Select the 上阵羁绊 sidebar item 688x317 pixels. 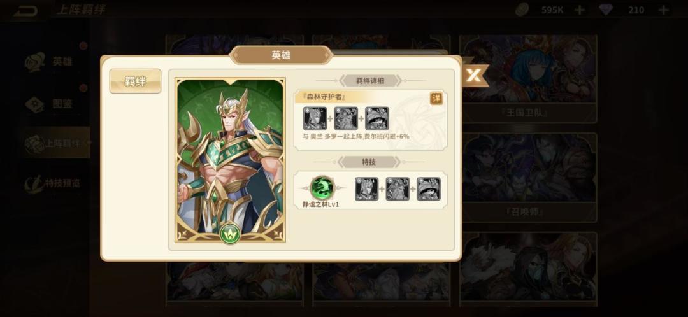[57, 143]
